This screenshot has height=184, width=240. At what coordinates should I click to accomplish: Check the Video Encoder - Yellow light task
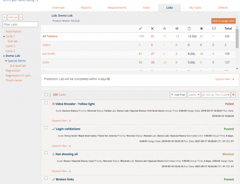tap(46, 103)
